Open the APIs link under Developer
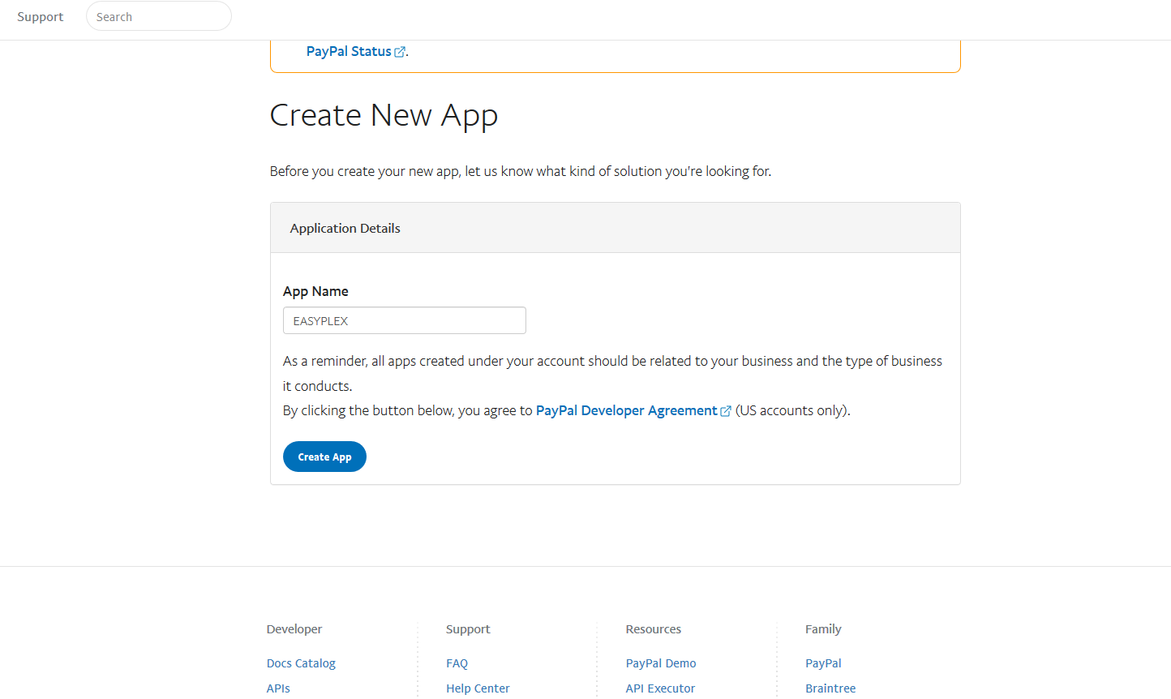Screen dimensions: 1171x699 click(x=278, y=688)
